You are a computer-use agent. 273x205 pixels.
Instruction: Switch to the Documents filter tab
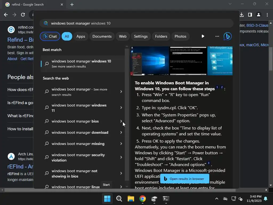(x=102, y=36)
